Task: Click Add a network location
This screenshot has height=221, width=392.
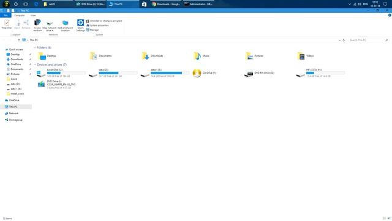Action: pos(66,26)
